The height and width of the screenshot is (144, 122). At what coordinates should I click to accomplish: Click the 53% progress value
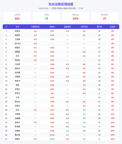coord(113,135)
